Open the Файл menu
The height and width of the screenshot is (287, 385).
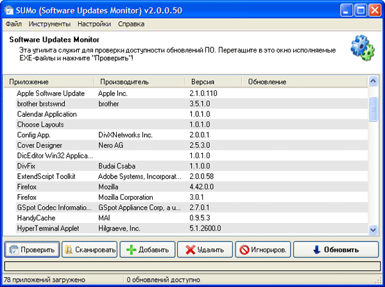pyautogui.click(x=13, y=24)
